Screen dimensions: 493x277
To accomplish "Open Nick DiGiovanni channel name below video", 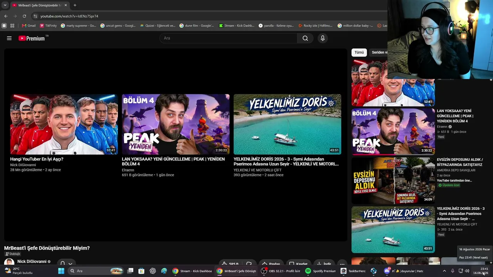I will pyautogui.click(x=32, y=262).
